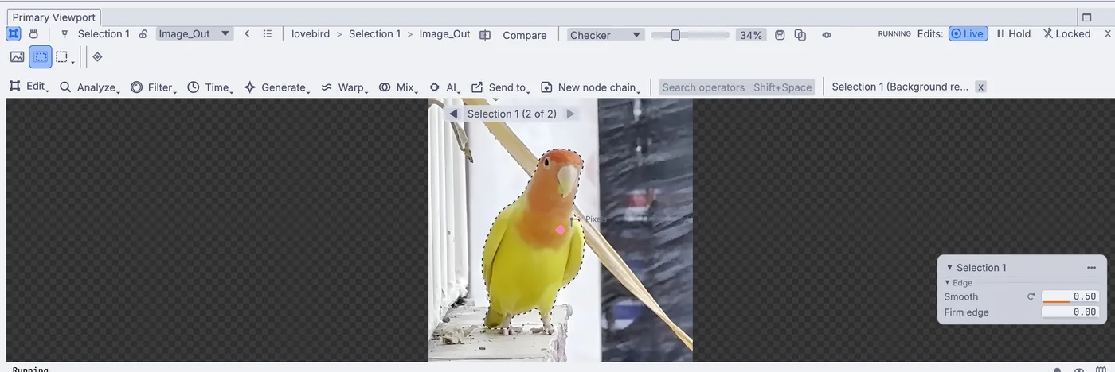
Task: Select the image view mode icon
Action: click(x=17, y=56)
